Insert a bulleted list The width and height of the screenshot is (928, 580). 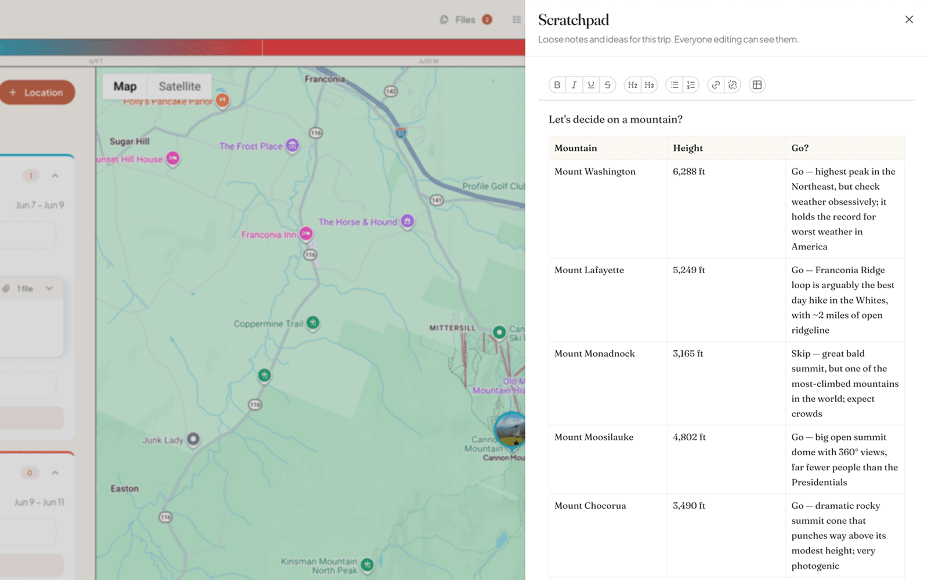point(674,85)
